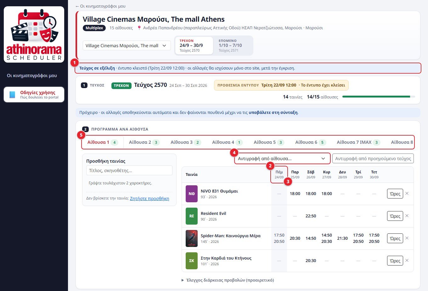The height and width of the screenshot is (291, 428).
Task: Click the purple ΝΘ movie thumbnail
Action: pyautogui.click(x=192, y=194)
